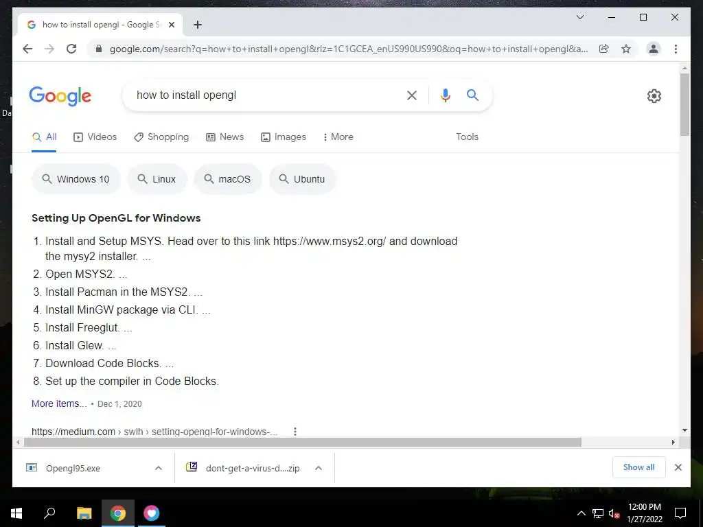Switch to the Images tab
This screenshot has width=703, height=527.
pos(284,137)
